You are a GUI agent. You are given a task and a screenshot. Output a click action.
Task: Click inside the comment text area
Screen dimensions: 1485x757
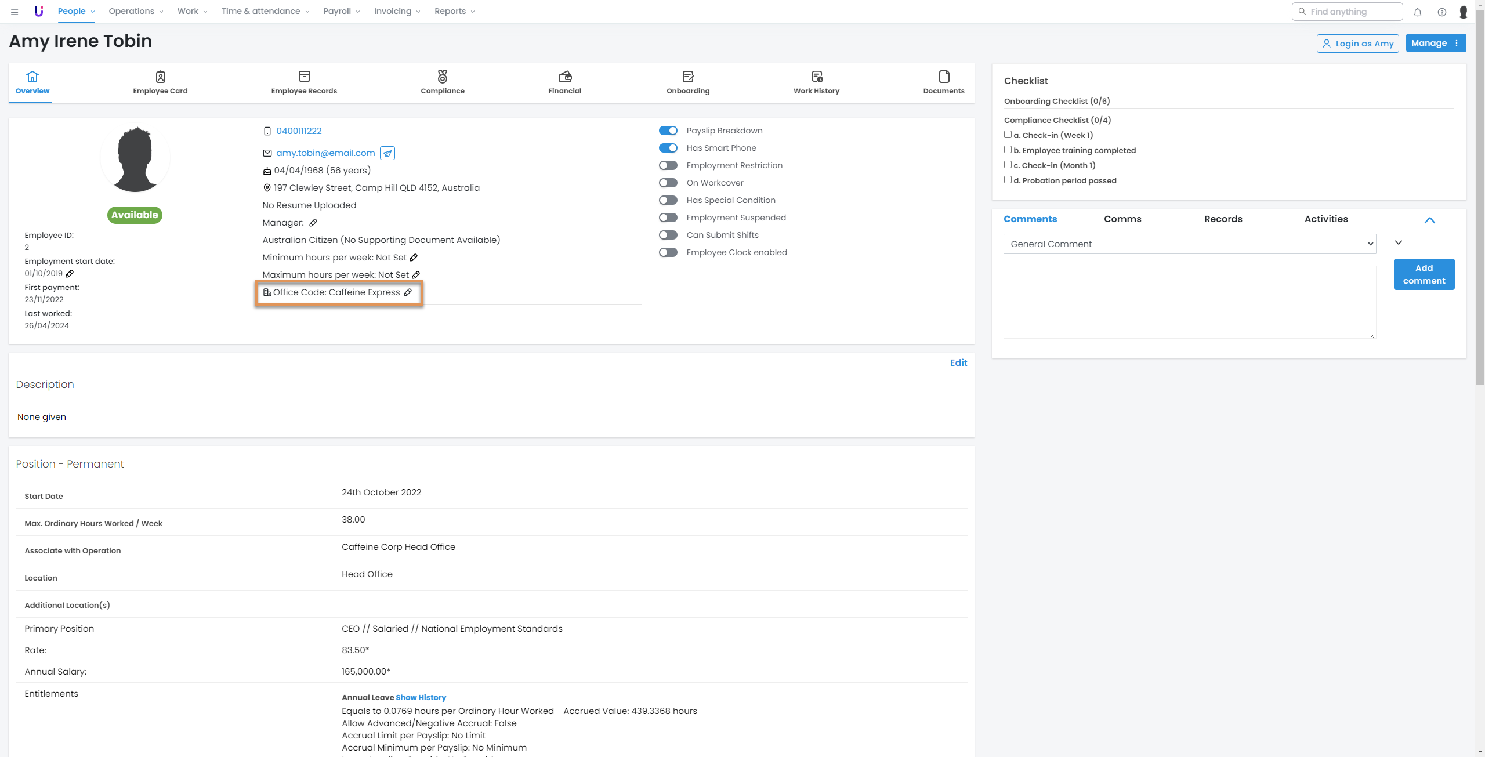click(1189, 302)
